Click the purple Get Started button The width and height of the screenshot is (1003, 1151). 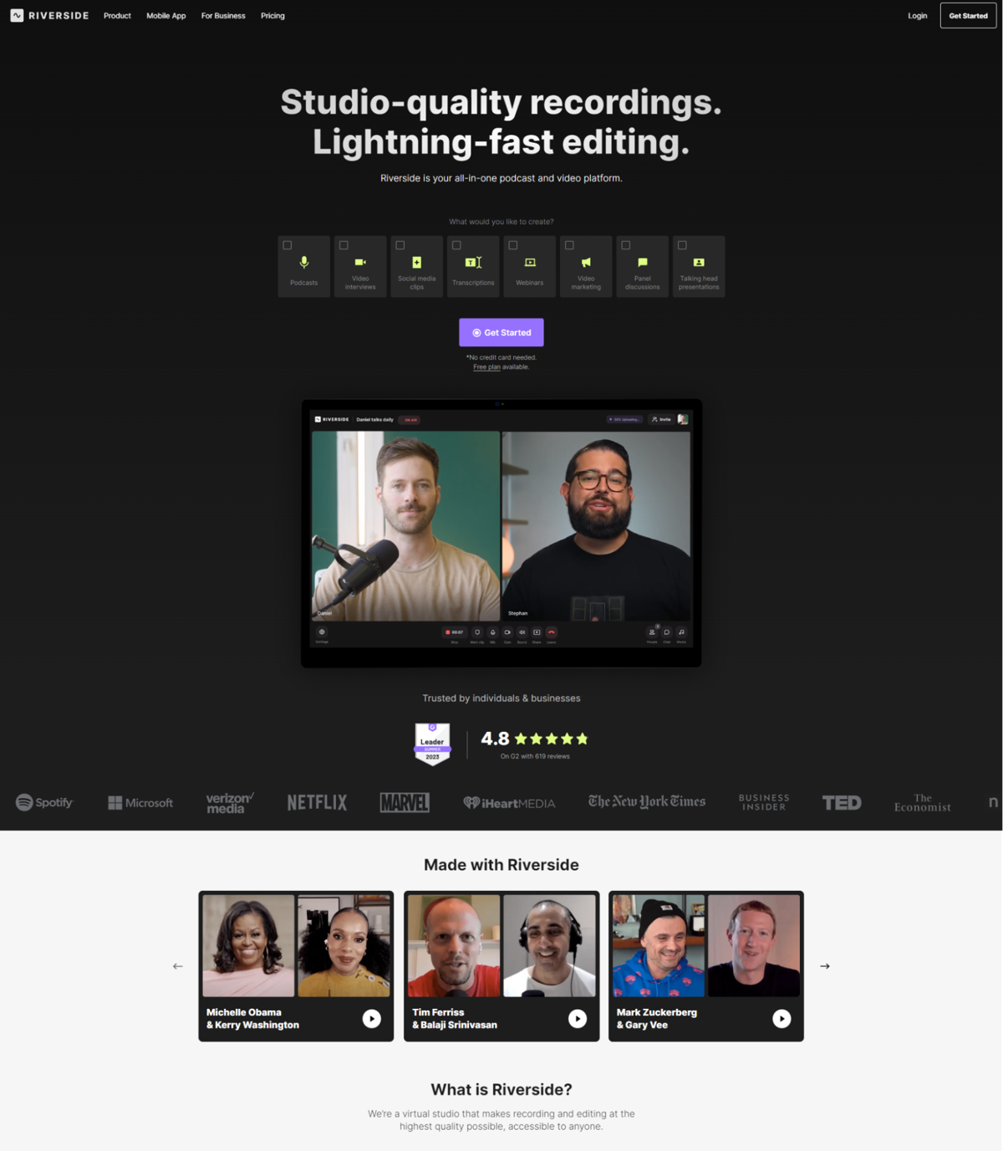[501, 332]
